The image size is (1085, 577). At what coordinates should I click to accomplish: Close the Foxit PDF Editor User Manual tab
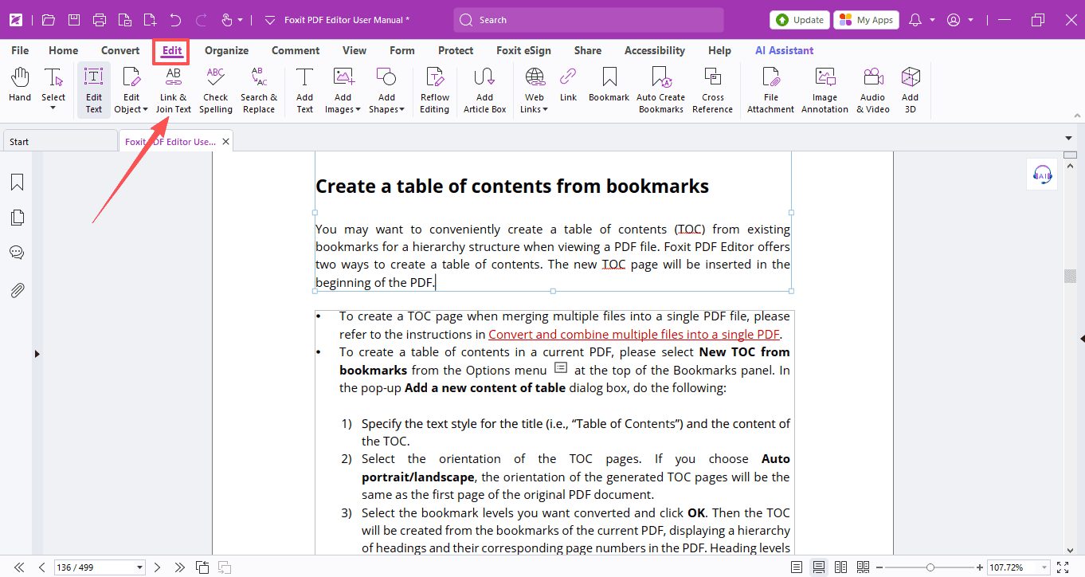226,142
